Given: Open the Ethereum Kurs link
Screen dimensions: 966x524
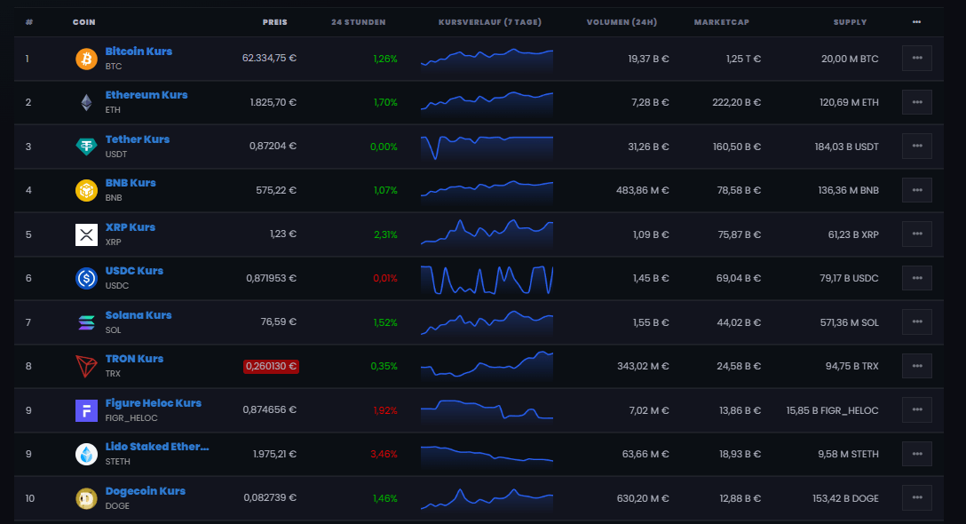Looking at the screenshot, I should 146,95.
